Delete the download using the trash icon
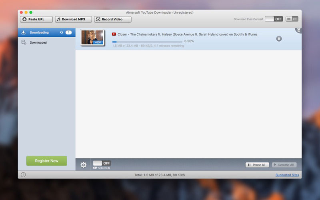 point(298,30)
